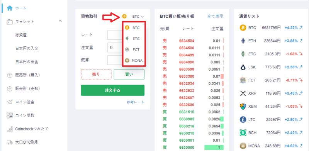Open 日本円の入金 in the sidebar
Viewport: 309px width, 151px height.
coord(27,48)
